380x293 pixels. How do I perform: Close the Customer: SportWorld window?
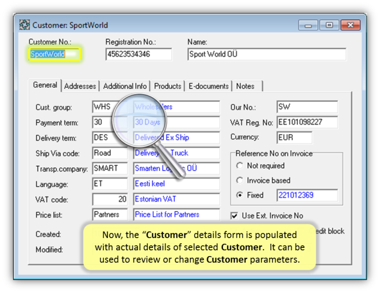pyautogui.click(x=351, y=25)
